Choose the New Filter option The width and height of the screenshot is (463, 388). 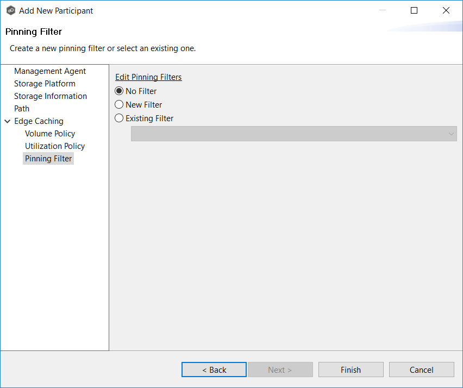pos(120,105)
